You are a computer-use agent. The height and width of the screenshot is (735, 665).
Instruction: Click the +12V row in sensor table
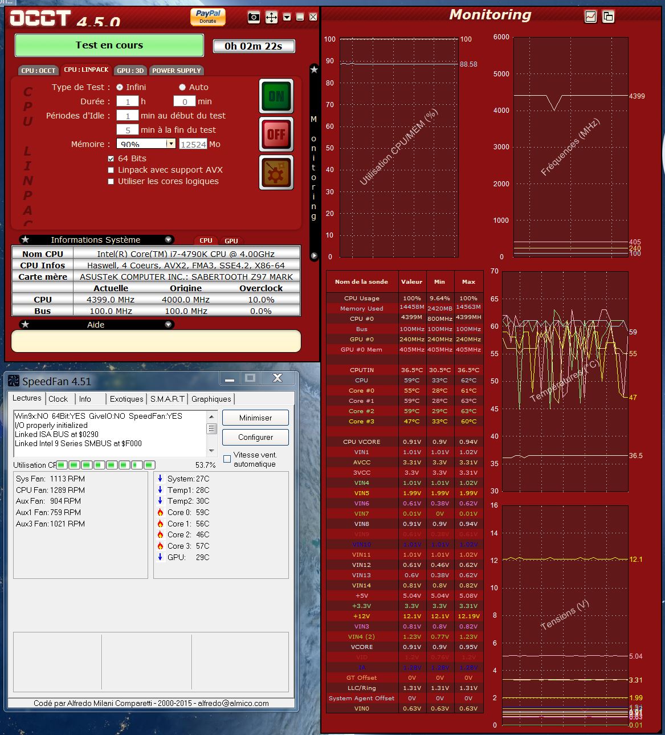[x=405, y=616]
